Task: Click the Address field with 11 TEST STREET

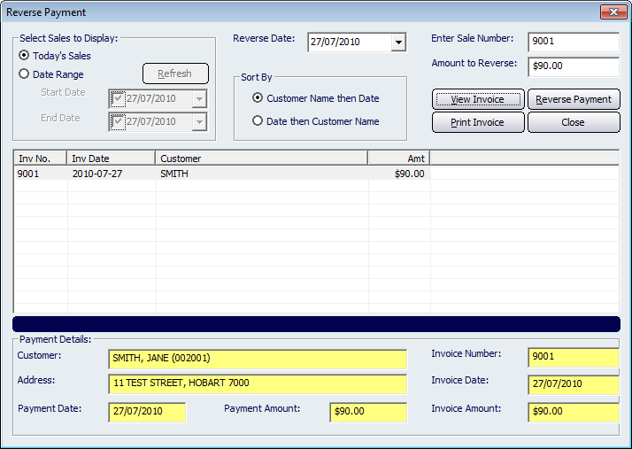Action: (258, 383)
